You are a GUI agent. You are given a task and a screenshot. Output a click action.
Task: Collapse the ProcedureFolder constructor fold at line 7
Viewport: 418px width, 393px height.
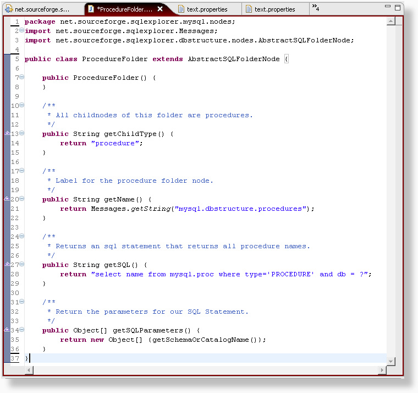coord(22,77)
